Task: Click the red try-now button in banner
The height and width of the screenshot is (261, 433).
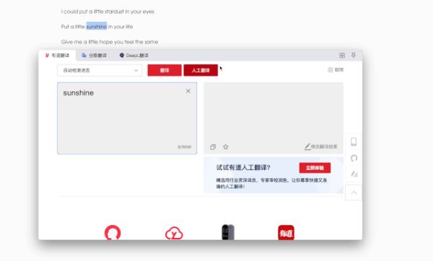Action: (315, 168)
